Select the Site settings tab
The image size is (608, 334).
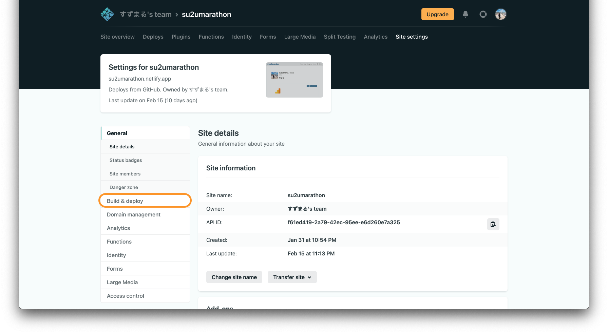412,37
